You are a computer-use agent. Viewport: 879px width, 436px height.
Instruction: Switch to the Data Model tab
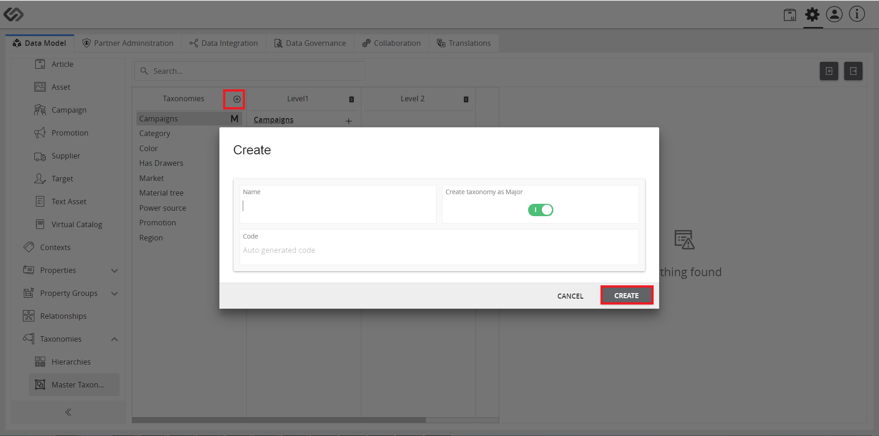click(x=40, y=43)
